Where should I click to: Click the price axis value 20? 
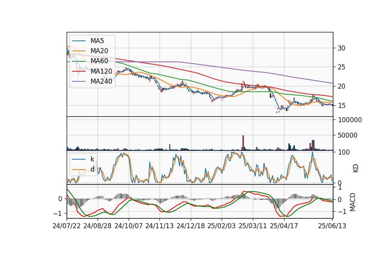tap(341, 86)
